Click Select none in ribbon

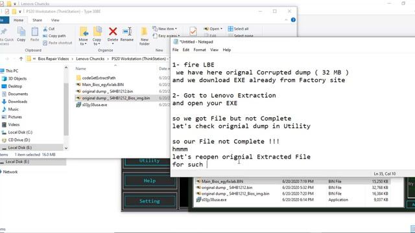pyautogui.click(x=241, y=36)
